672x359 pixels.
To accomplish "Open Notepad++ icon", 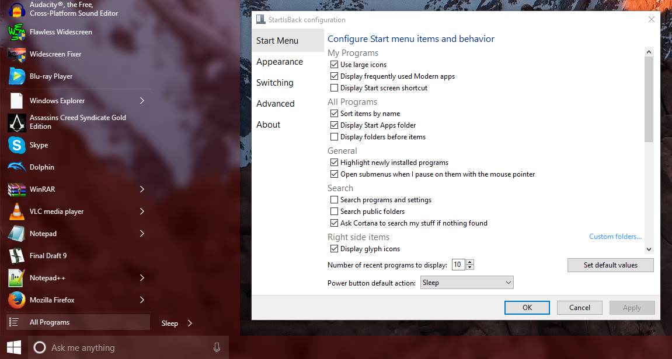I will click(x=17, y=278).
